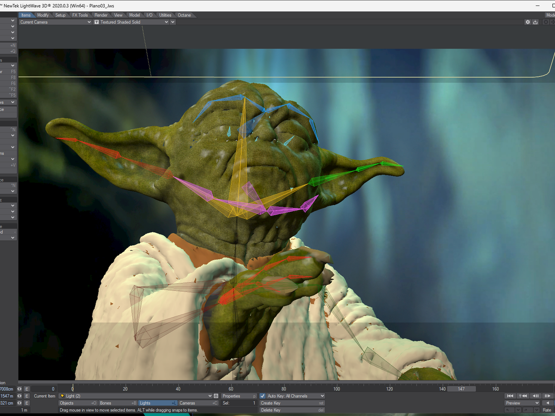Image resolution: width=555 pixels, height=416 pixels.
Task: Open the Setup tab
Action: coord(61,15)
